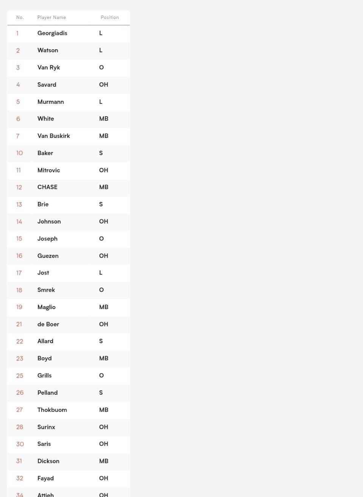Select player Murmann
The image size is (363, 497).
point(51,102)
